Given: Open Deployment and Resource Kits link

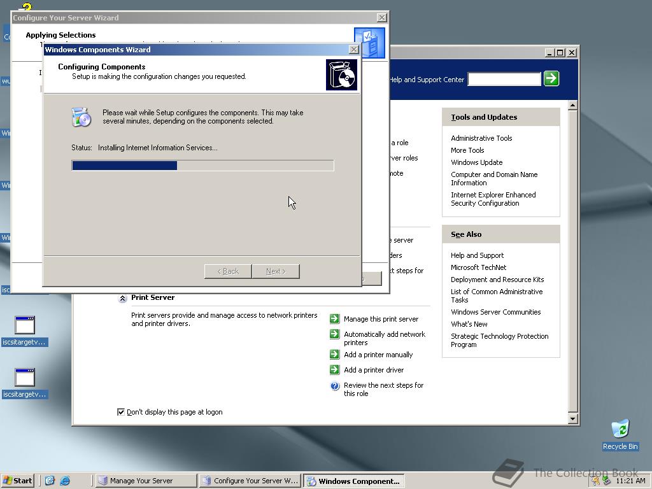Looking at the screenshot, I should click(x=497, y=280).
